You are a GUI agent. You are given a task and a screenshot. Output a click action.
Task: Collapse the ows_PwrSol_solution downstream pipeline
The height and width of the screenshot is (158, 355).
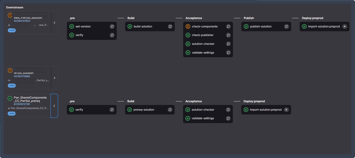[x=54, y=23]
